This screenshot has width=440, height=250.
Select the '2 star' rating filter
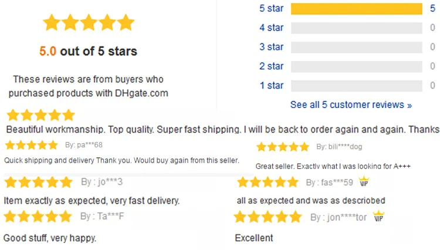point(272,66)
